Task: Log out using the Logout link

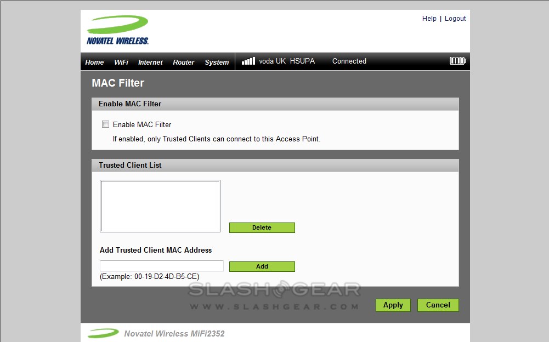Action: (455, 19)
